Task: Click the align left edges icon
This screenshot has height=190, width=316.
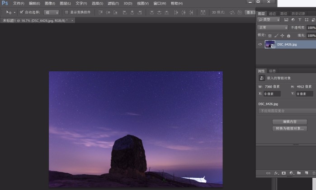Action: click(125, 13)
